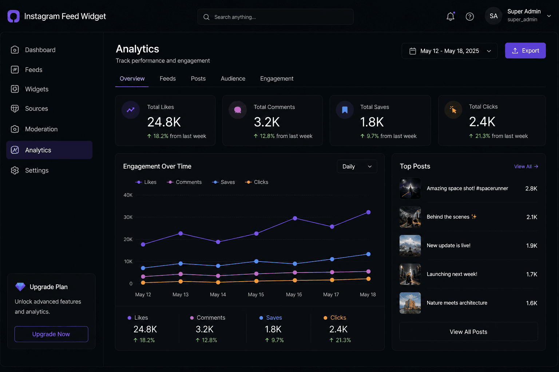The width and height of the screenshot is (559, 372).
Task: Click the Upgrade Now button
Action: coord(51,334)
